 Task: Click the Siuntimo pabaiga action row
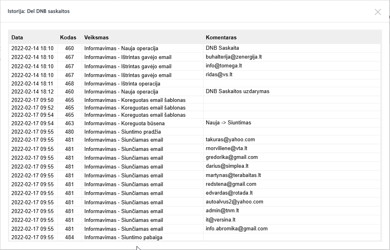(x=123, y=238)
